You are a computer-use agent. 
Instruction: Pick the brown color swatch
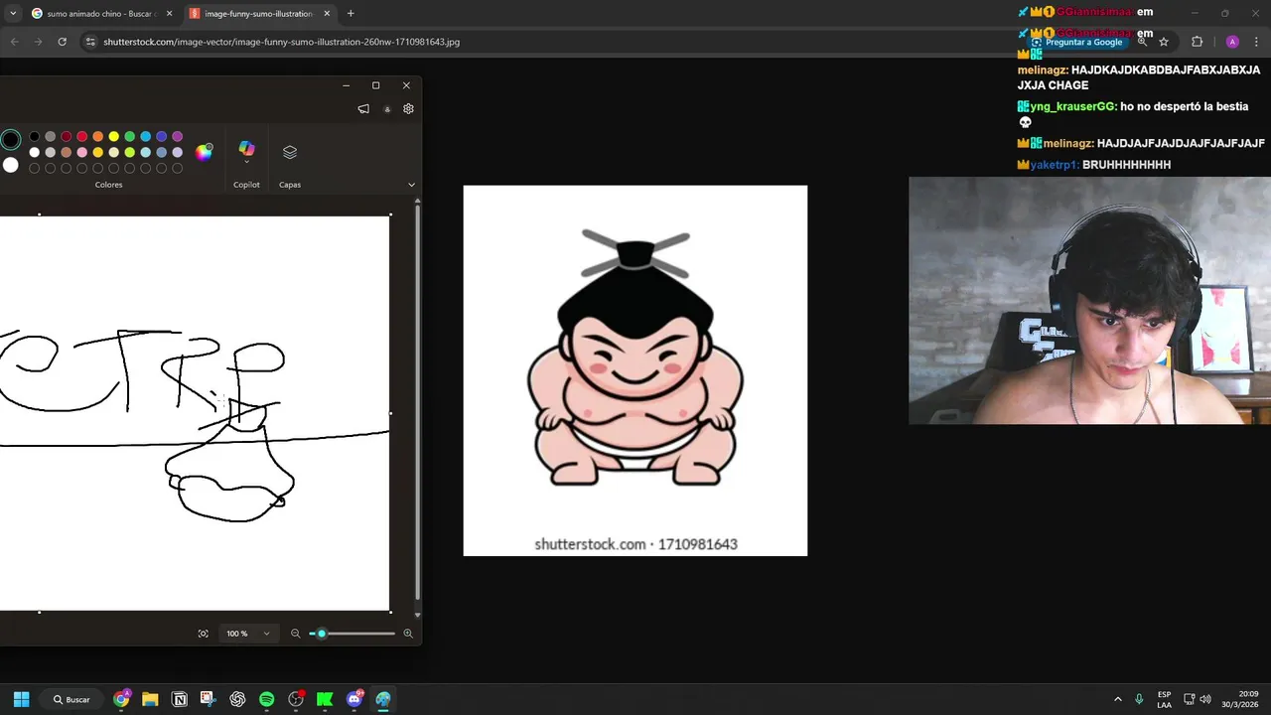click(x=67, y=153)
